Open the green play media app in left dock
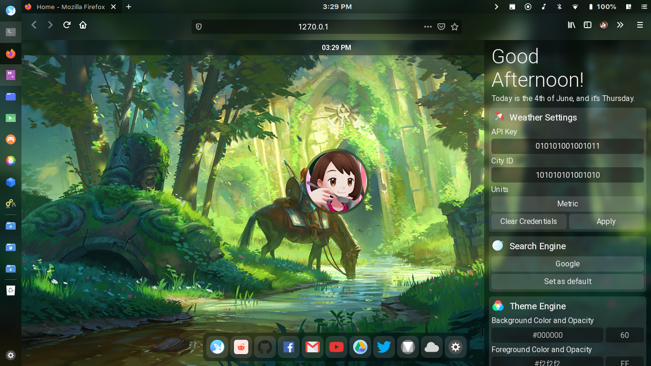The image size is (651, 366). [10, 118]
